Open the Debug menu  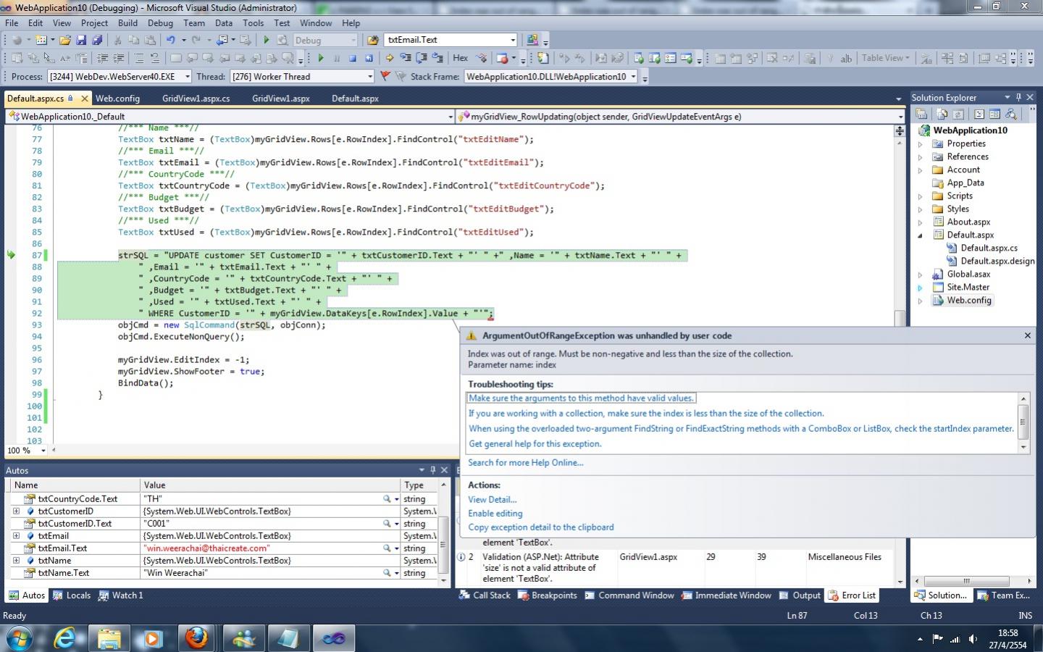(160, 23)
